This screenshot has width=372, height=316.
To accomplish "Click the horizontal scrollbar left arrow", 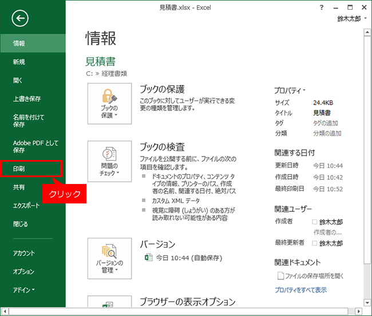I will pos(5,311).
